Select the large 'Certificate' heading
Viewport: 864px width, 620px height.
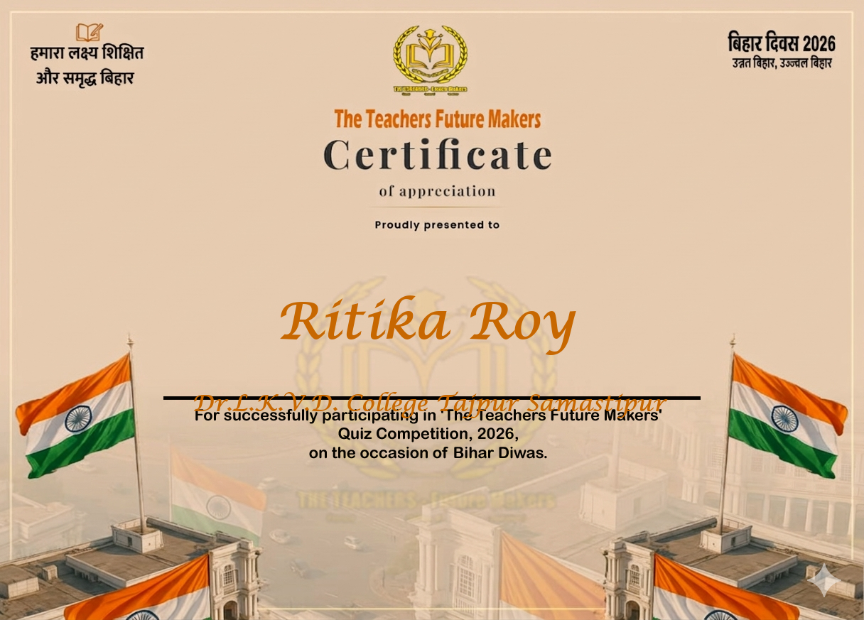437,155
